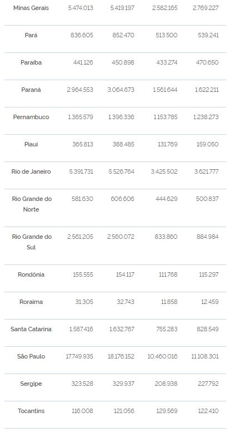
Task: Click the Sergipe row label
Action: 31,384
